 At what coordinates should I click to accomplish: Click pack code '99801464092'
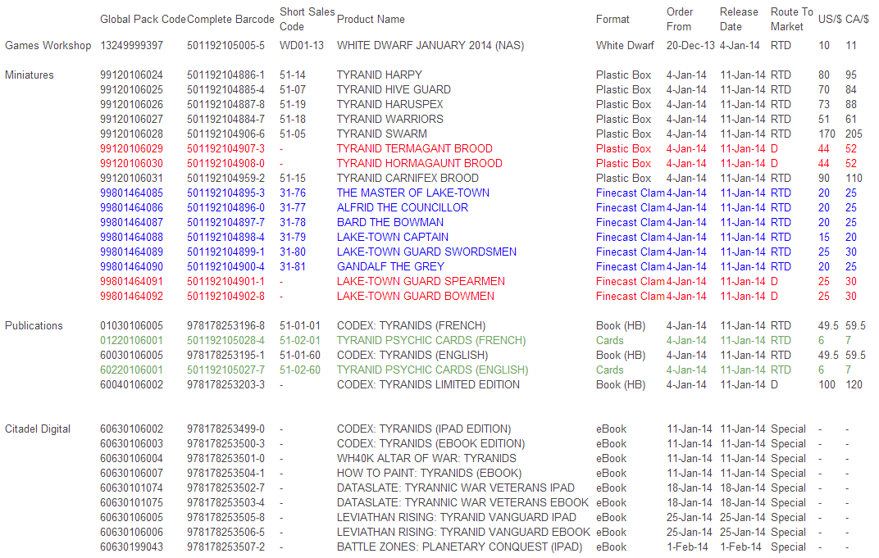[132, 297]
